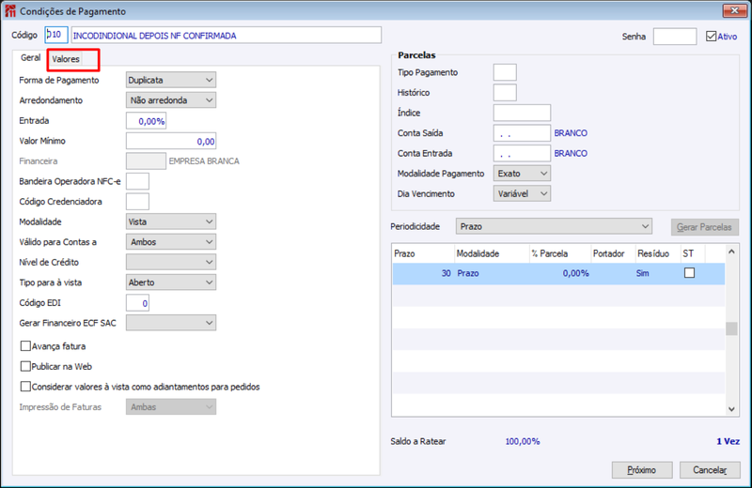Expand Modalidade Pagamento dropdown showing Exato
The image size is (752, 488).
click(x=522, y=174)
